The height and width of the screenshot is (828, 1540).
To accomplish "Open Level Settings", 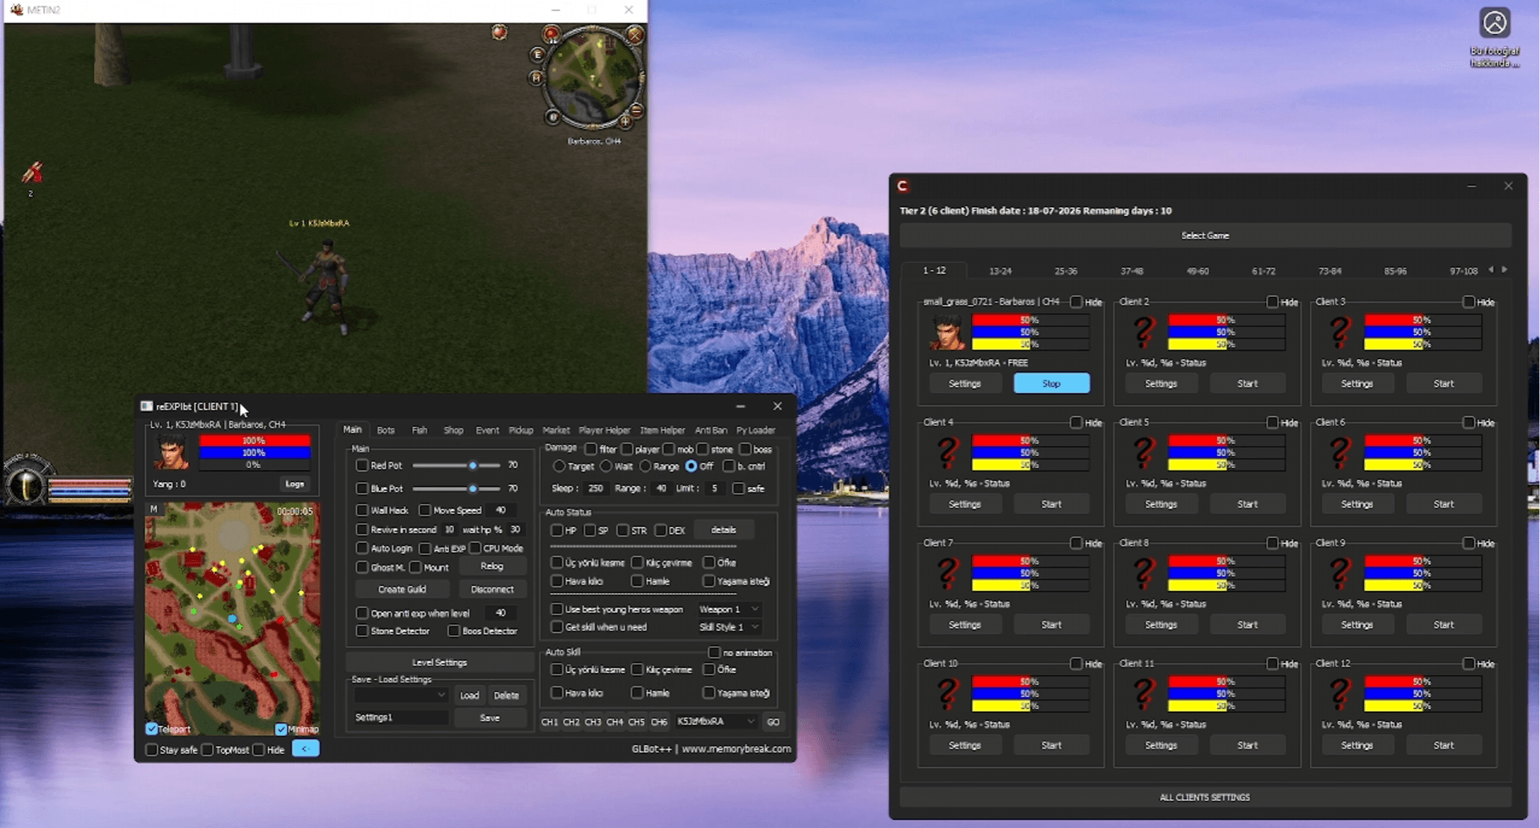I will (x=439, y=663).
